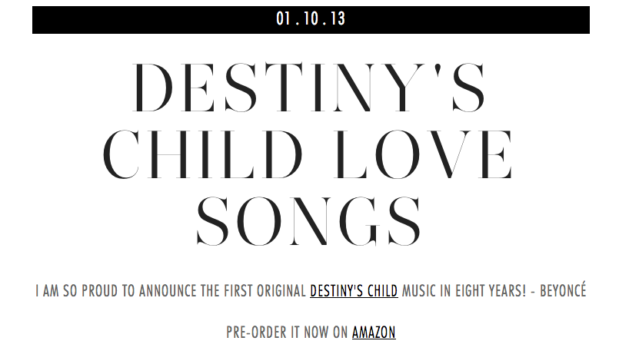
Task: Click the '13' in the date
Action: [x=338, y=19]
